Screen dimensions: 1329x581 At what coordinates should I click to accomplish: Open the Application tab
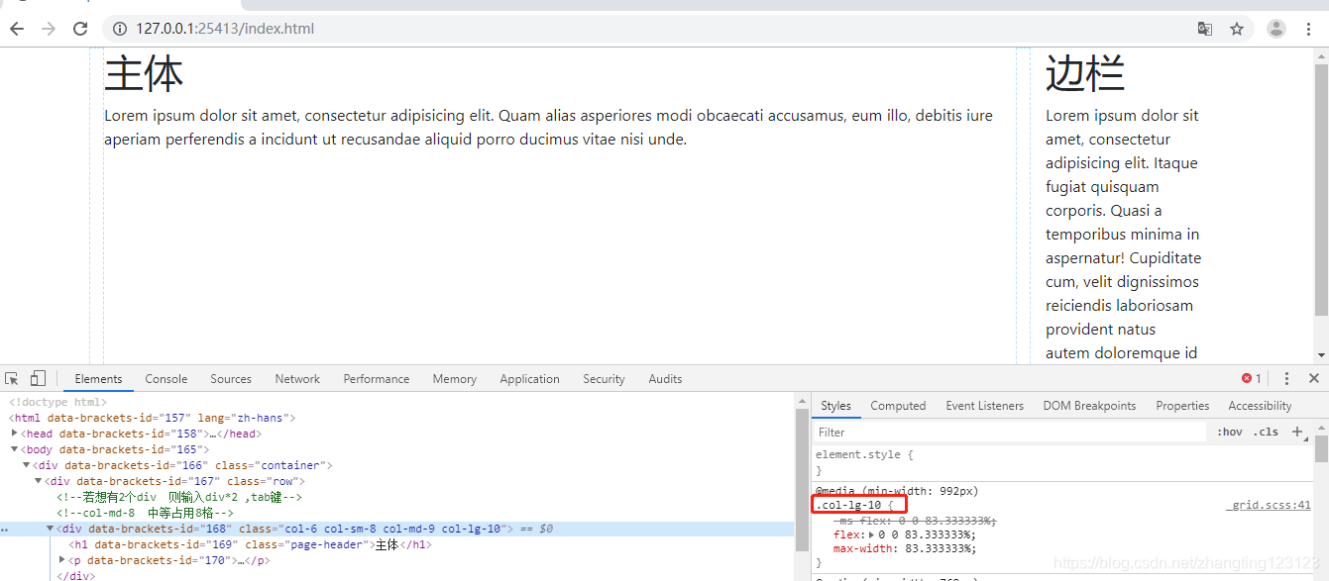(529, 379)
